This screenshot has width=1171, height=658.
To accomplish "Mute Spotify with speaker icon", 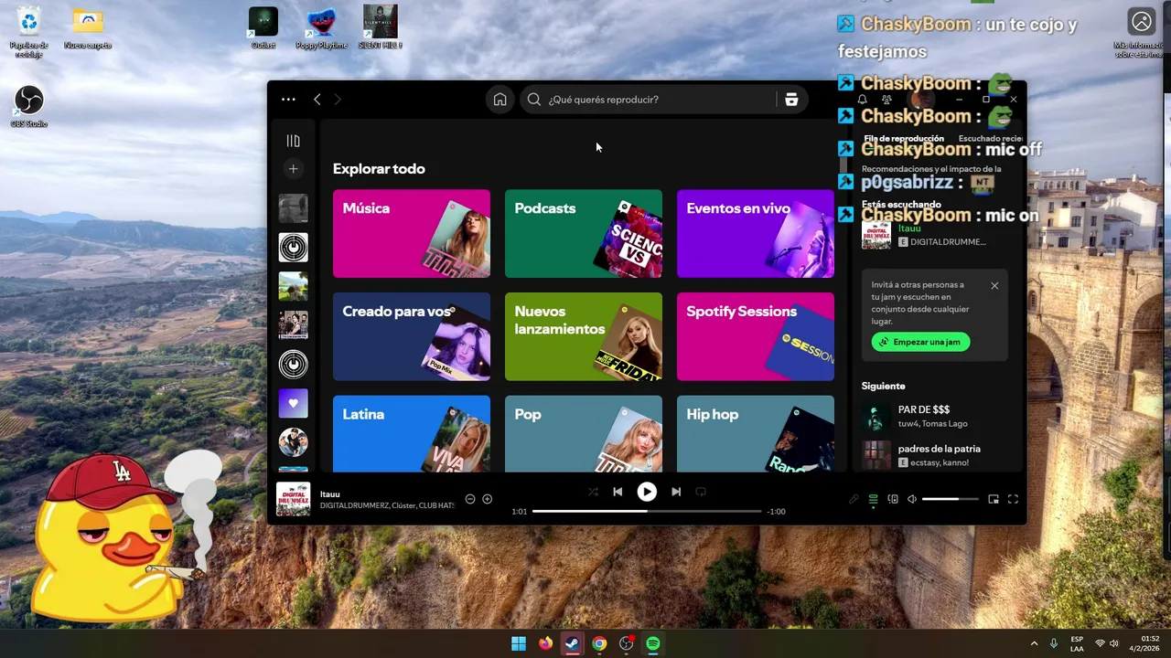I will pyautogui.click(x=912, y=499).
